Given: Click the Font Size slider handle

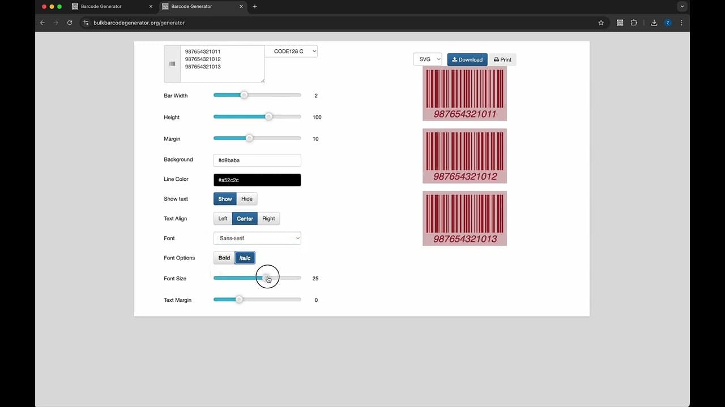Looking at the screenshot, I should coord(267,278).
